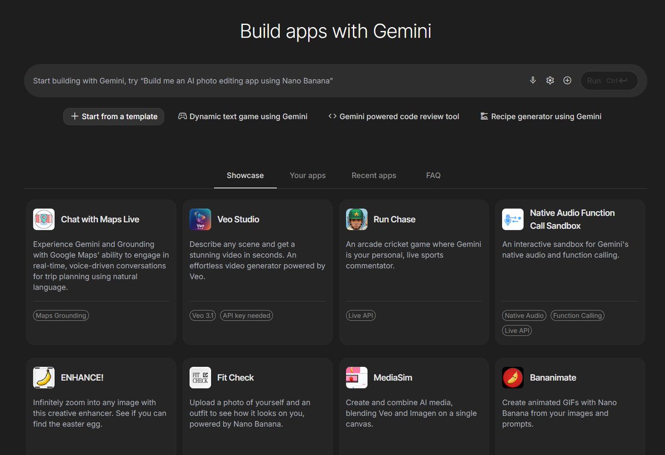This screenshot has height=455, width=665.
Task: Open the Your apps tab
Action: coord(308,175)
